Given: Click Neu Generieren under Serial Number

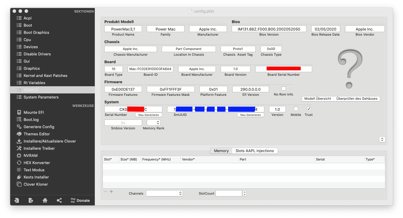Looking at the screenshot, I should click(x=149, y=115).
